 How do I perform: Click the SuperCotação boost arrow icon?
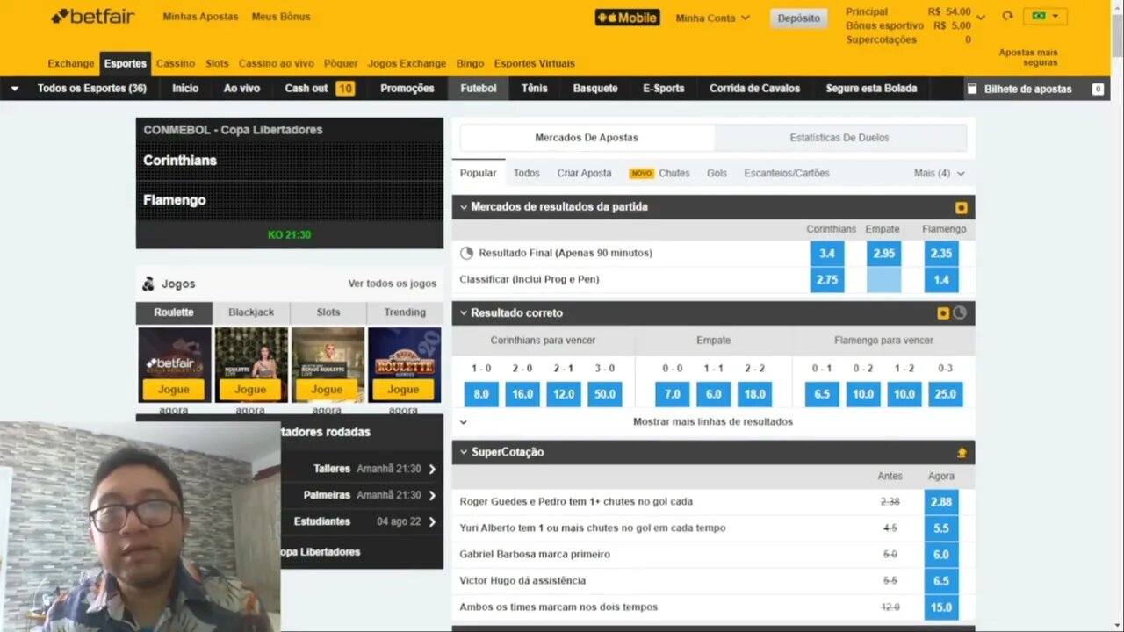pyautogui.click(x=962, y=453)
